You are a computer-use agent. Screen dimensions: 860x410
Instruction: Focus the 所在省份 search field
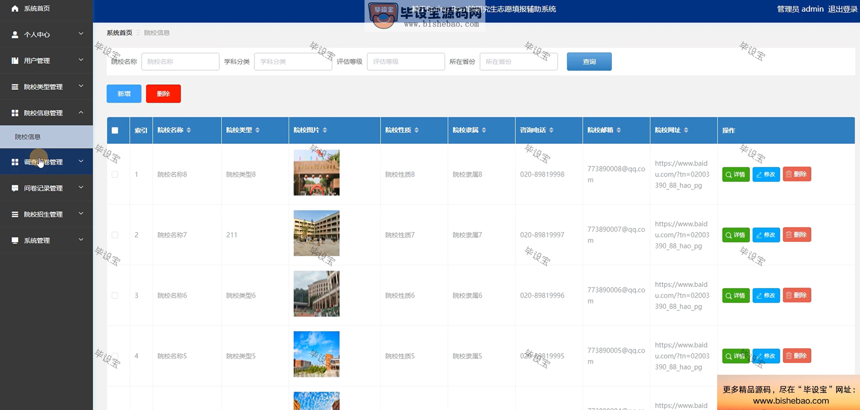(519, 61)
